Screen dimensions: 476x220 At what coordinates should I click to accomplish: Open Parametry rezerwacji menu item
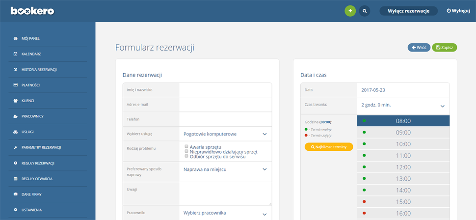pos(41,147)
